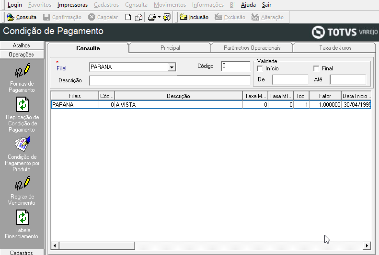
Task: Click the Fator column header
Action: point(325,96)
